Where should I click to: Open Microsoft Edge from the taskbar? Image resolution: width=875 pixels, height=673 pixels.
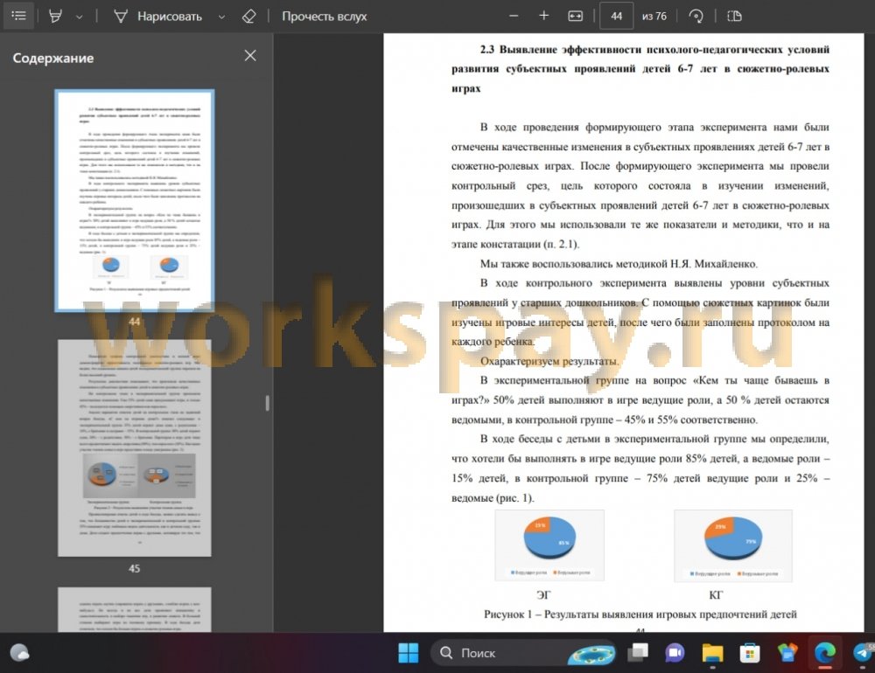pyautogui.click(x=825, y=652)
